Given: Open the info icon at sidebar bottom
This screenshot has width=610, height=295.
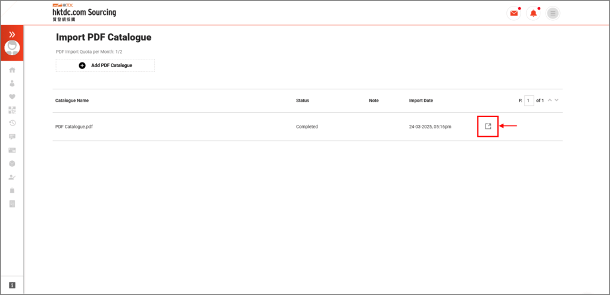Looking at the screenshot, I should [x=12, y=285].
